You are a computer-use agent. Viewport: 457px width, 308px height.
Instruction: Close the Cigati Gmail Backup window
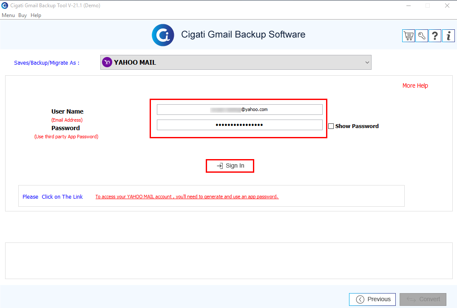pyautogui.click(x=447, y=6)
